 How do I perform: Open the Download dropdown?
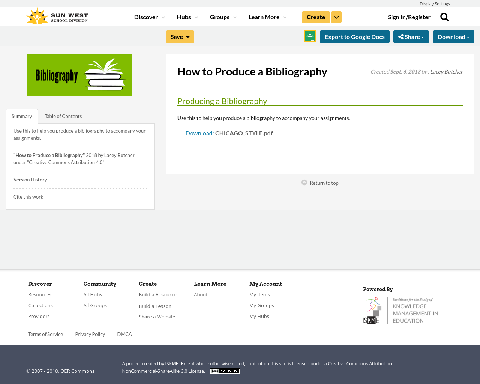453,36
